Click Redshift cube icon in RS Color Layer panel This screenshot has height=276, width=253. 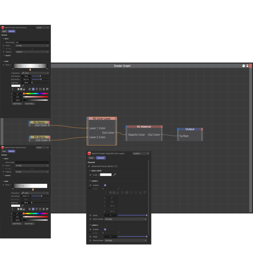coord(89,154)
